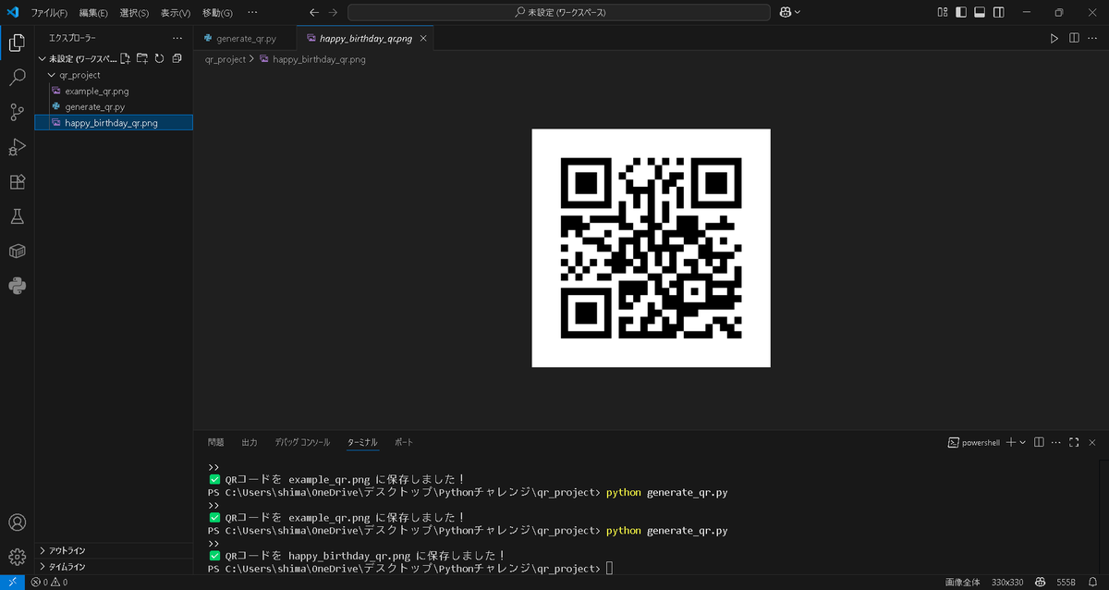Open the Run and Debug view

(x=17, y=147)
